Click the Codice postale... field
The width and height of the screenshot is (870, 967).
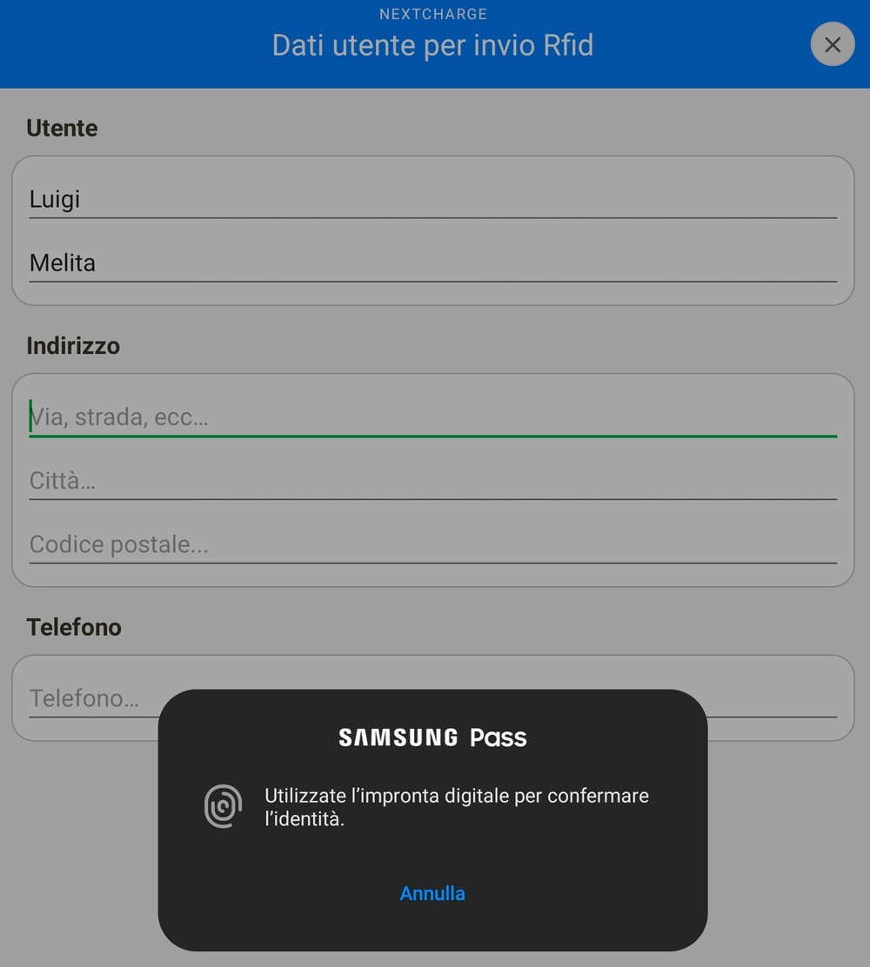(x=433, y=544)
